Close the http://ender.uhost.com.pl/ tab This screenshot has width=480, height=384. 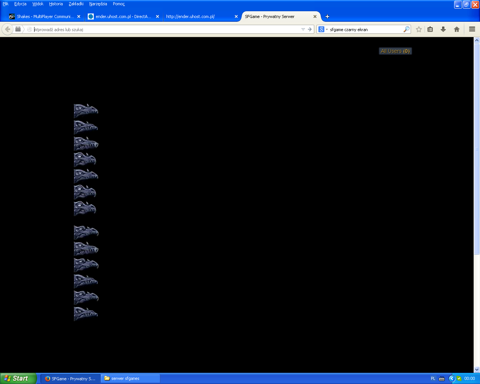pyautogui.click(x=236, y=16)
